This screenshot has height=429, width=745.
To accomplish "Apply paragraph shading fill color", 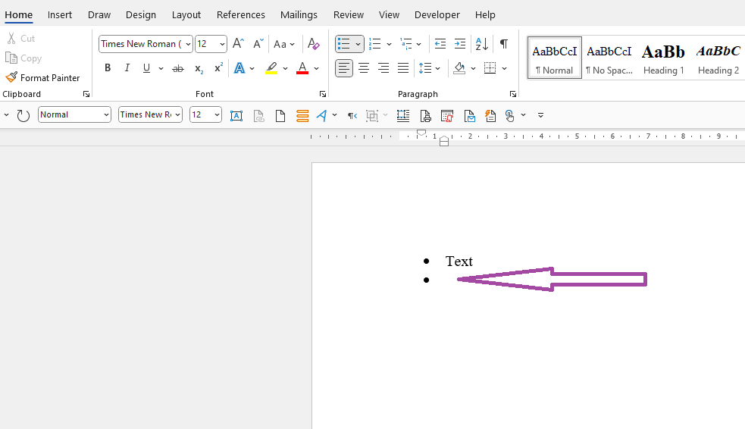I will (459, 68).
